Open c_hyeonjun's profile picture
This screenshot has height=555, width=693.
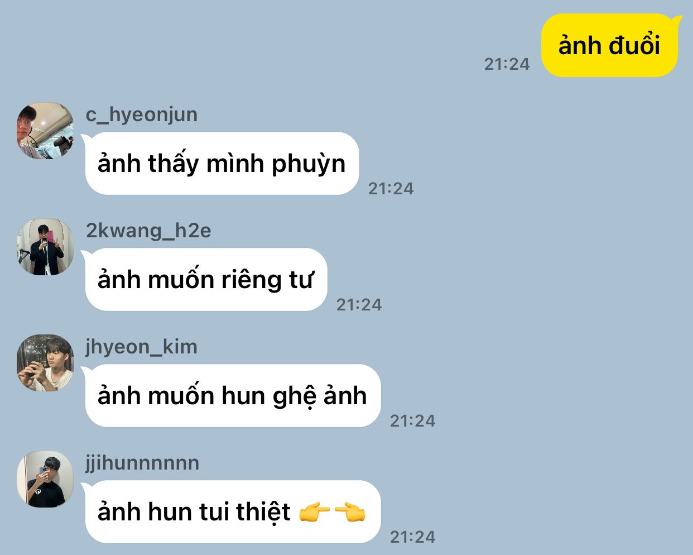(45, 131)
